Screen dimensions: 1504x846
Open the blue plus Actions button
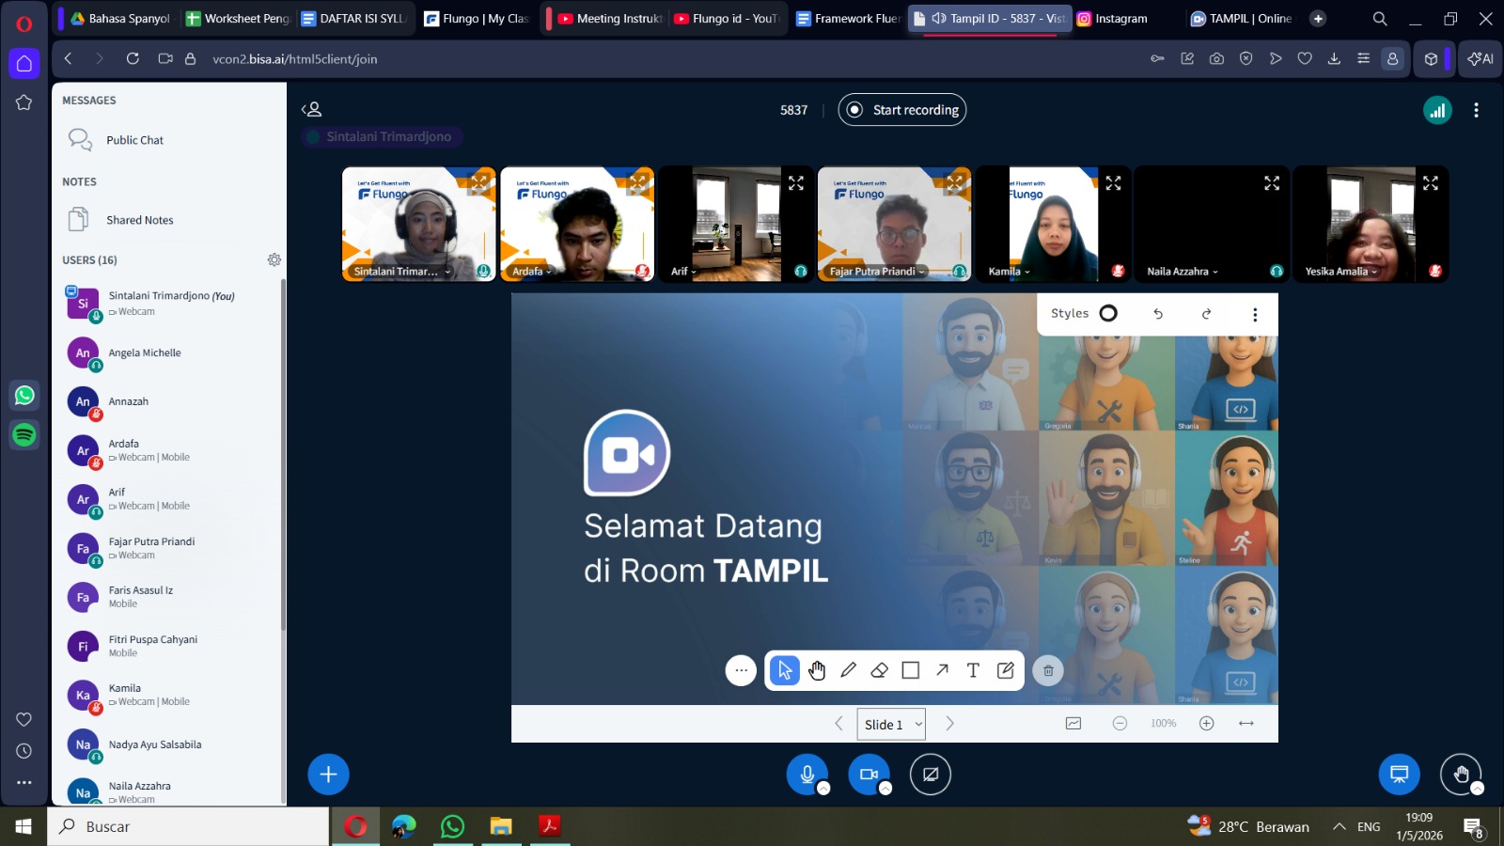[x=328, y=775]
